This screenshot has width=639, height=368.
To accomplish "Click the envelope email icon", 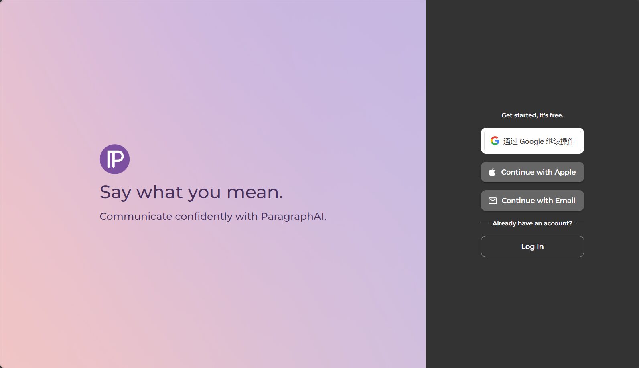I will 493,201.
